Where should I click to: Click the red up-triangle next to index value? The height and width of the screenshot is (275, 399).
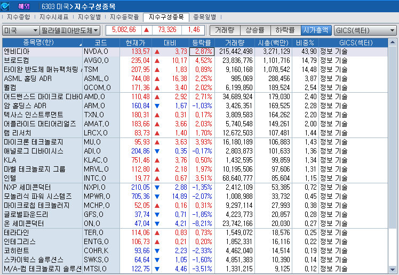coord(147,30)
